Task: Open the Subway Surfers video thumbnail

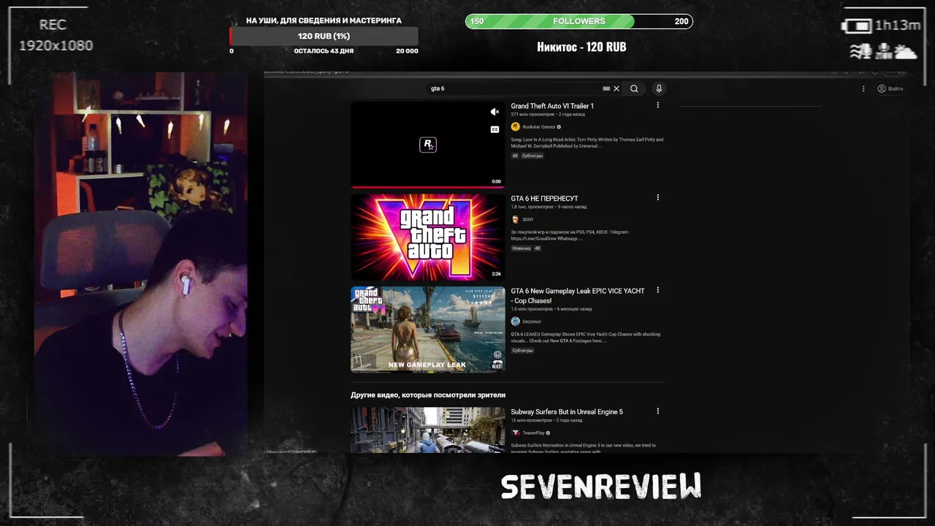Action: 428,430
